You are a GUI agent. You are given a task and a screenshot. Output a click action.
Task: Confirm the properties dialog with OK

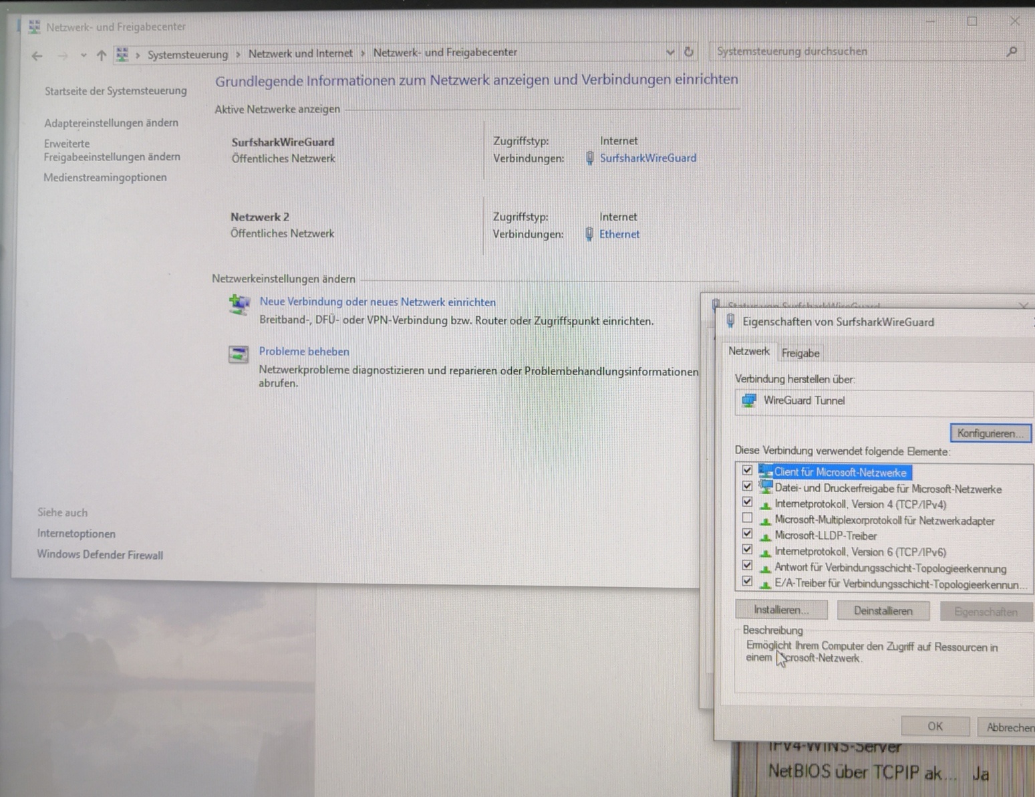click(935, 726)
